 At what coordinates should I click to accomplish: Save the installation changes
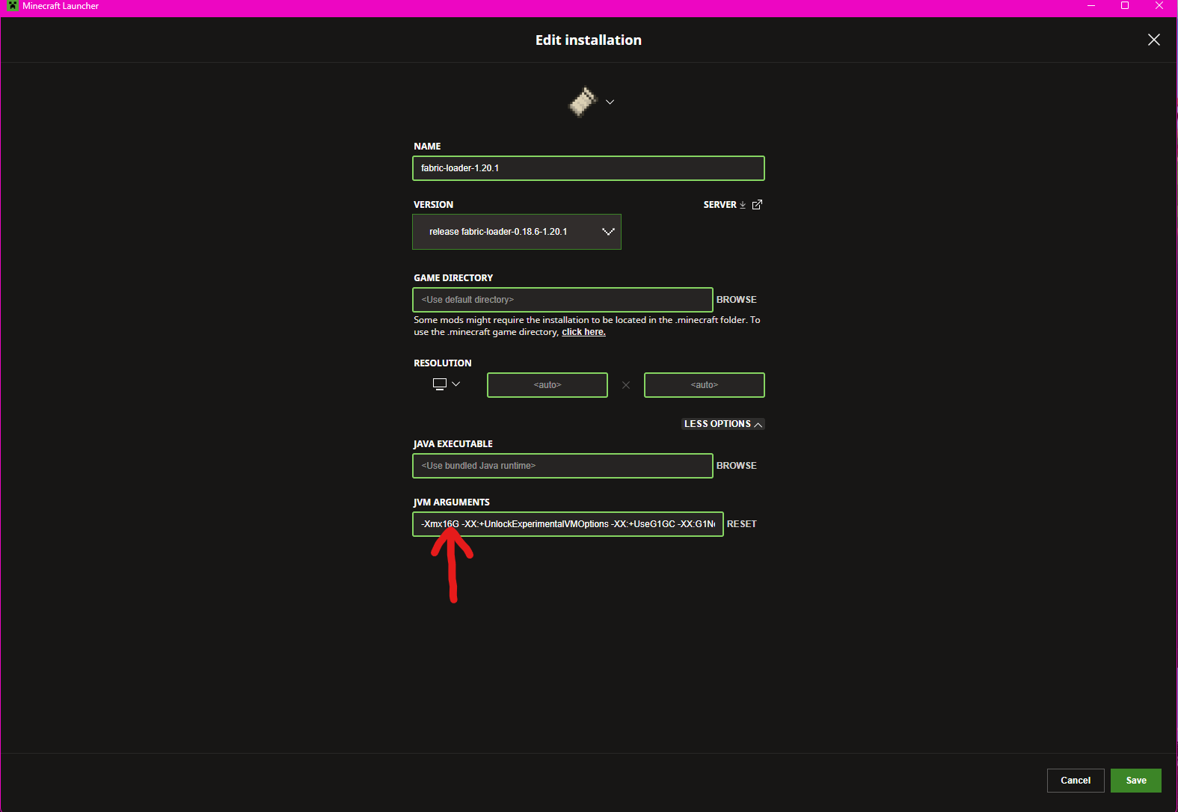click(1135, 781)
